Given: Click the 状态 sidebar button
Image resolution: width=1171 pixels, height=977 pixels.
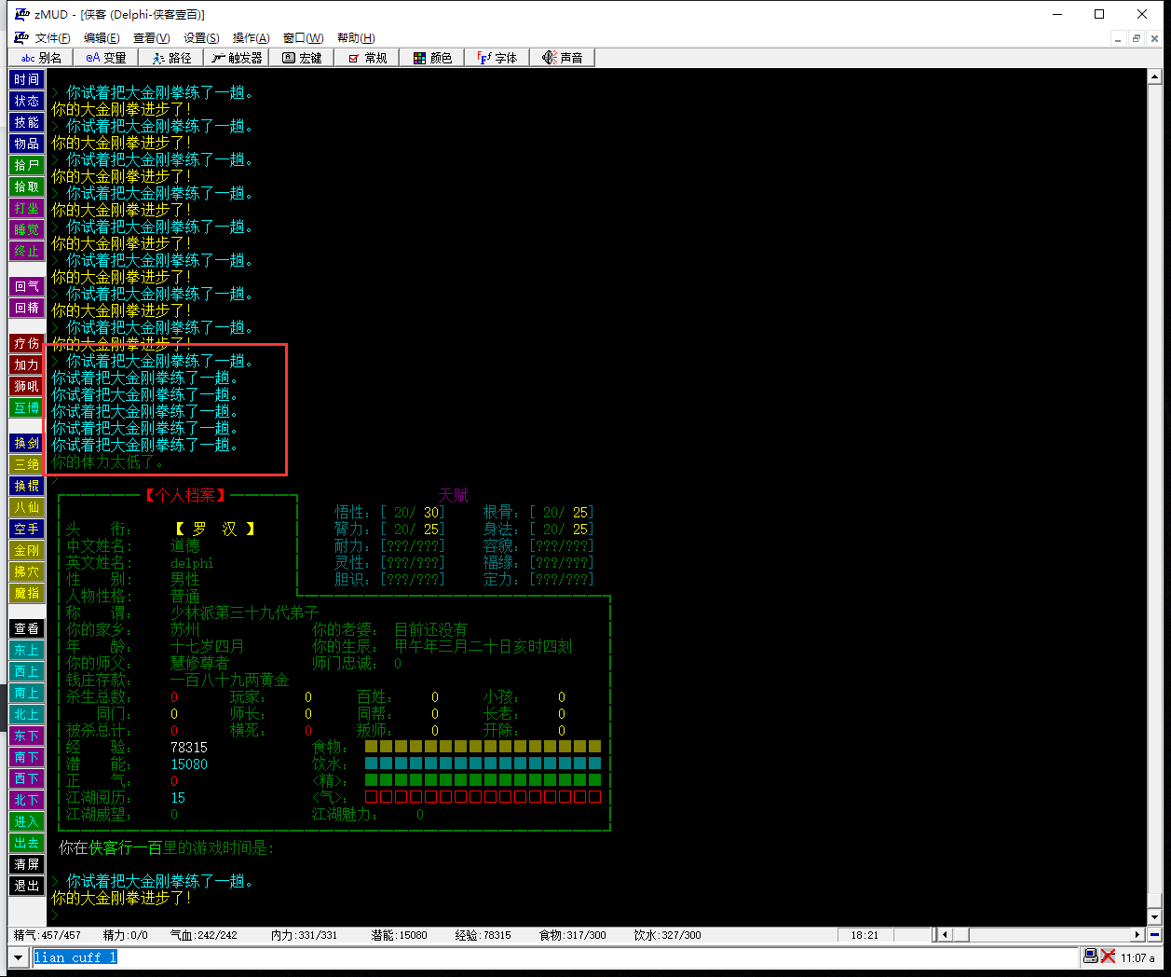Looking at the screenshot, I should [x=27, y=101].
